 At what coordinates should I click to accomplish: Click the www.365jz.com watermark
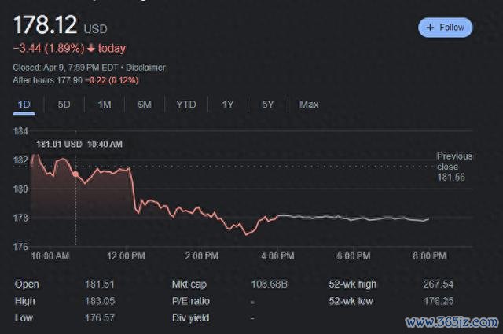tap(451, 321)
